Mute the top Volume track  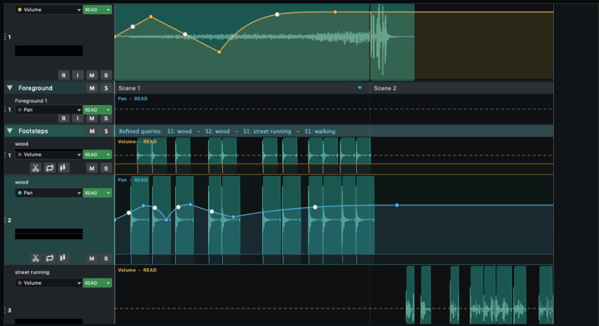click(x=91, y=75)
